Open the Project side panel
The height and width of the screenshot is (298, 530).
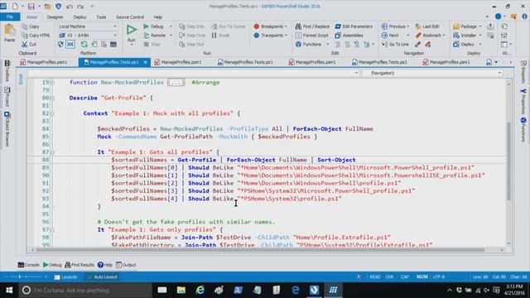pos(7,97)
